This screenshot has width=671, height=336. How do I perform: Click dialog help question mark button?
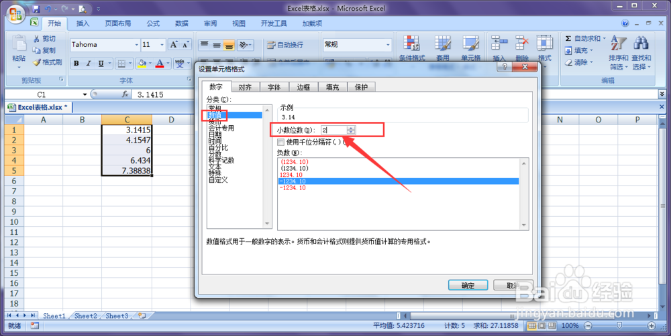(x=504, y=67)
